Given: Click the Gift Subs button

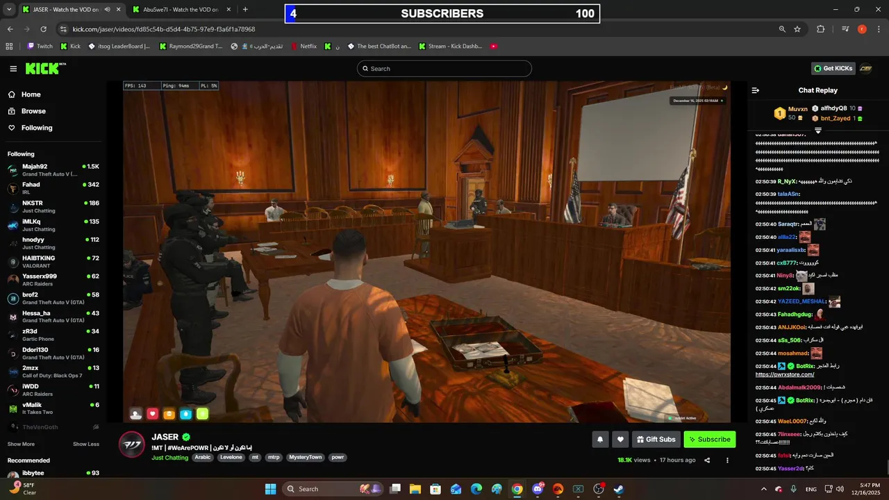Looking at the screenshot, I should (x=656, y=439).
